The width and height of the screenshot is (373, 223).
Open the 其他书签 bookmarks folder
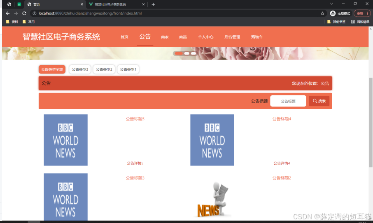coord(336,22)
